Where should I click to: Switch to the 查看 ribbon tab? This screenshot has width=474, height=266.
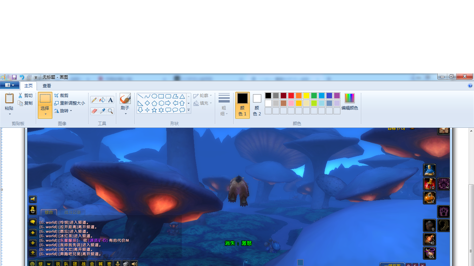tap(46, 86)
